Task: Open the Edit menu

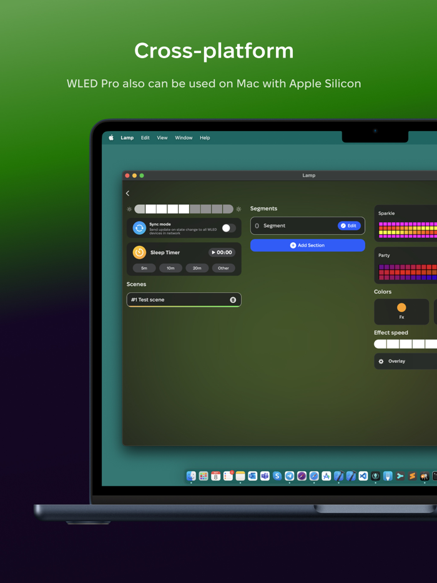Action: point(145,137)
